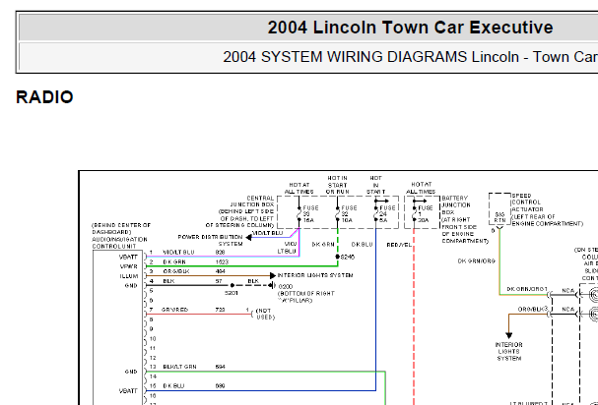The image size is (598, 405).
Task: Click the "SIG RTN" box text
Action: click(x=499, y=217)
